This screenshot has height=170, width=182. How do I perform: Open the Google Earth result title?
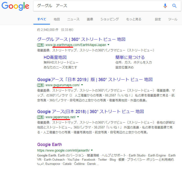[x=49, y=144]
